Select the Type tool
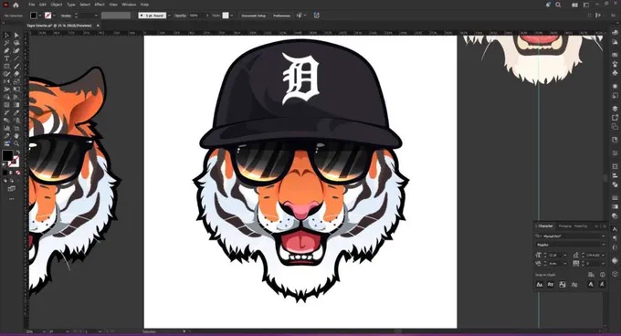This screenshot has height=336, width=621. point(6,58)
